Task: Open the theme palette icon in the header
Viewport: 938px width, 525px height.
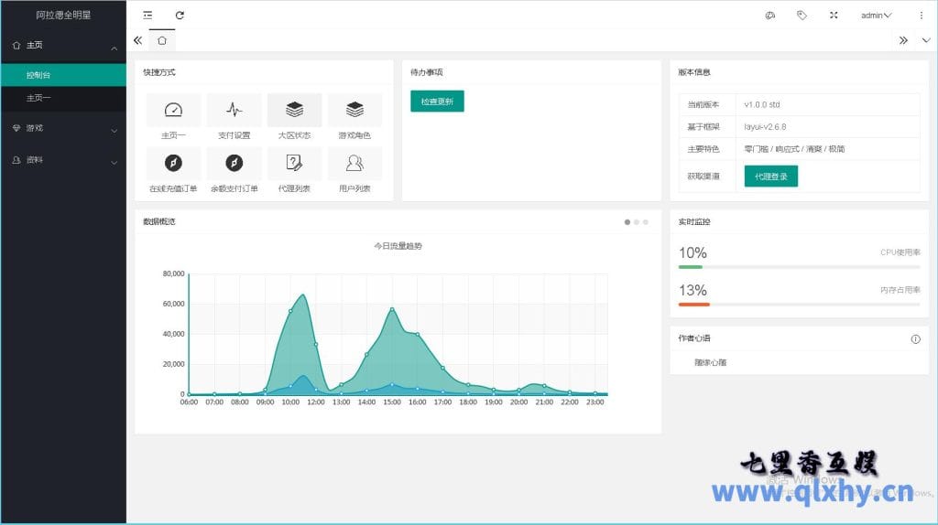Action: point(770,16)
